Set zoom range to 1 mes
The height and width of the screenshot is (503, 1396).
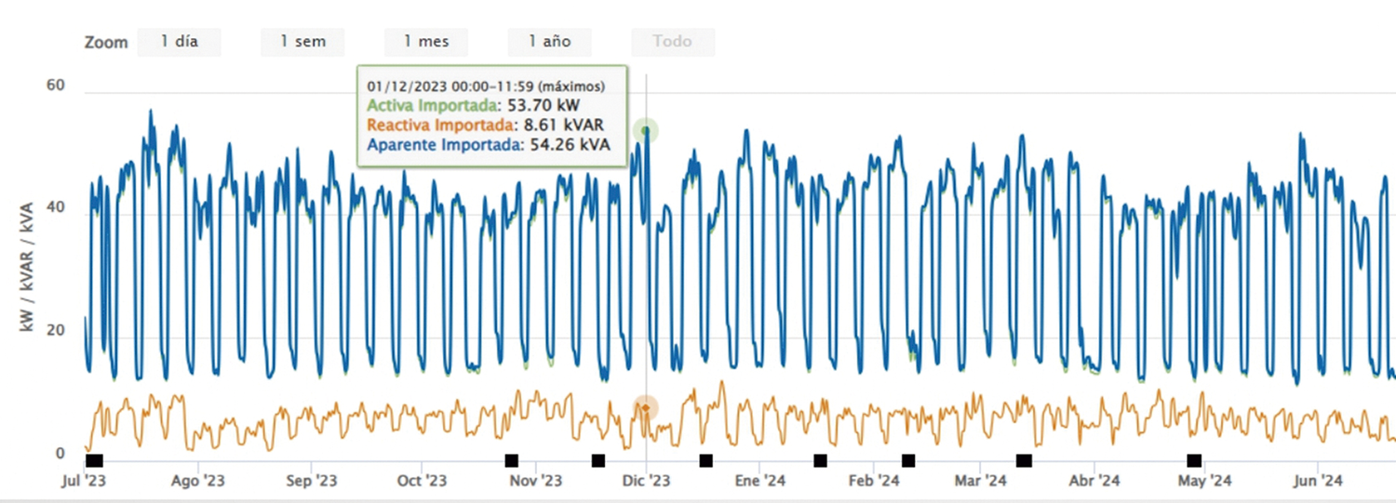point(426,42)
